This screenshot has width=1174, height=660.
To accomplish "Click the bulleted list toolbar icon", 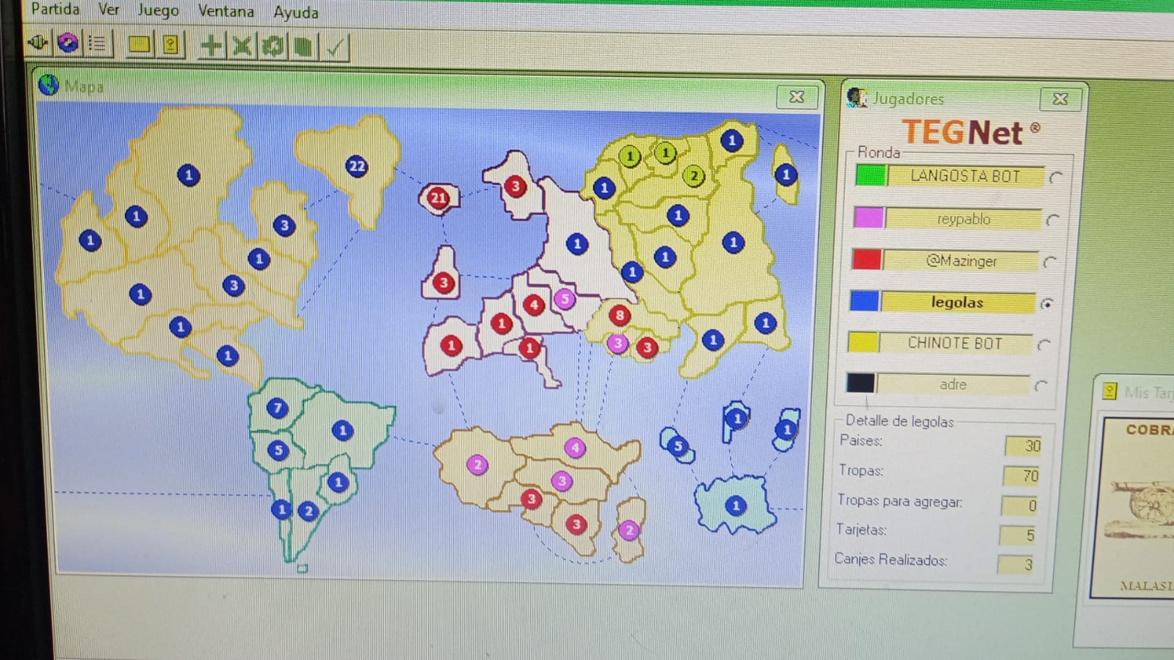I will [x=97, y=44].
